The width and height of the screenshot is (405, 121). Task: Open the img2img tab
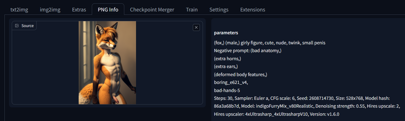pyautogui.click(x=50, y=9)
